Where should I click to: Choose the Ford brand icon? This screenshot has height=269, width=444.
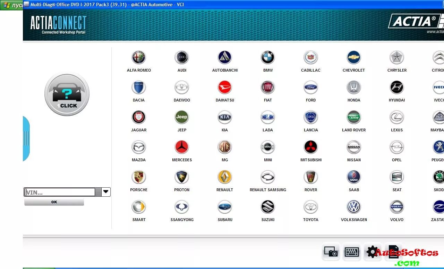(311, 87)
